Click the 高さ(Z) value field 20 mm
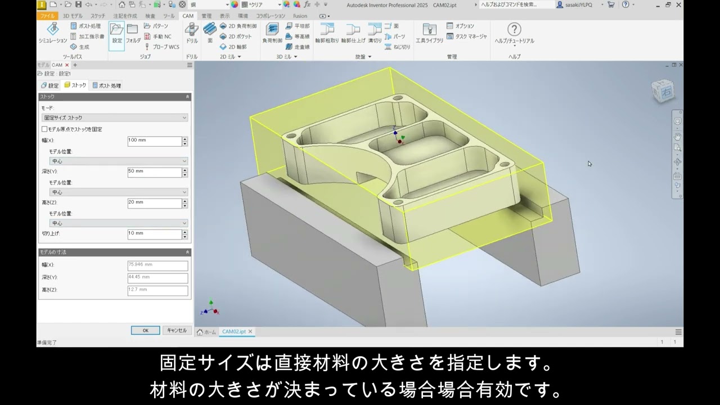The height and width of the screenshot is (405, 720). 155,203
